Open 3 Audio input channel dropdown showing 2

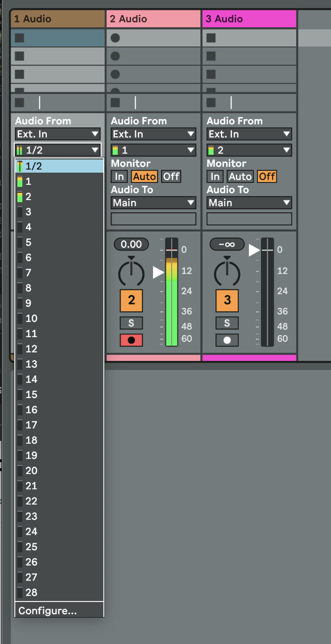click(249, 150)
